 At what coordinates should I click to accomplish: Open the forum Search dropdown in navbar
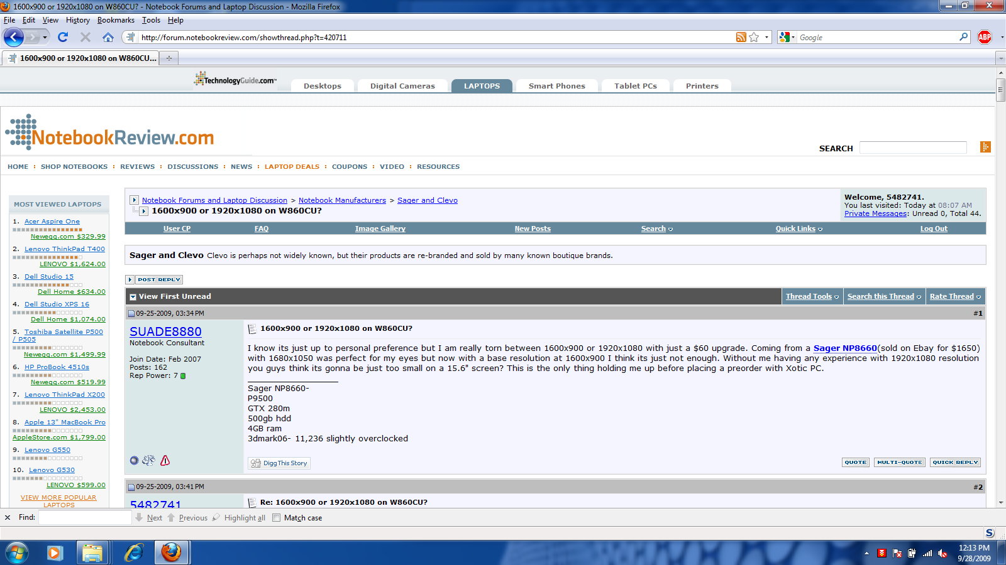[x=657, y=229]
